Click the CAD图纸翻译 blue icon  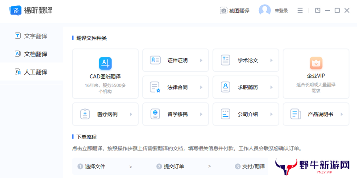(105, 63)
